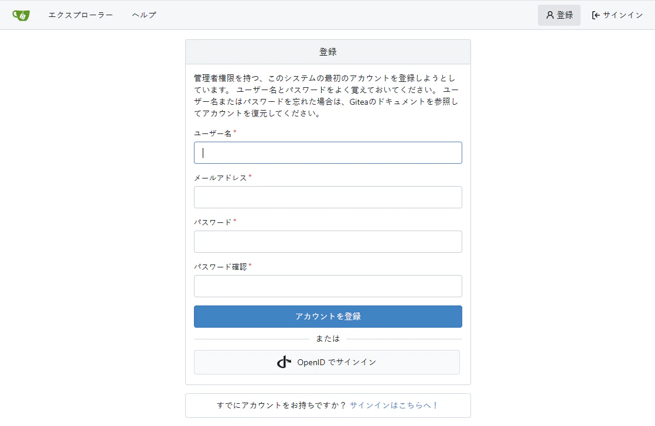Follow the サインインはこちらへ！ link
Viewport: 655px width, 426px height.
[394, 405]
